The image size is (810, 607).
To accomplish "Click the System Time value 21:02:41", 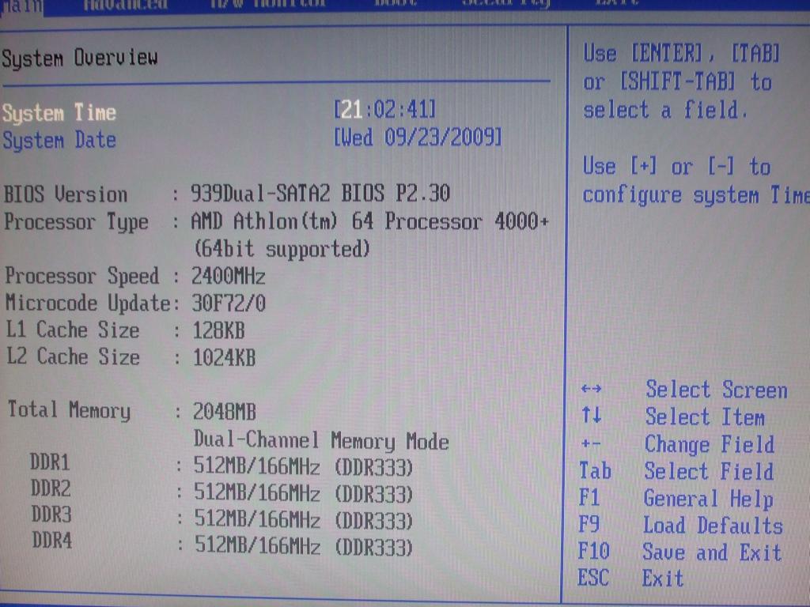I will click(x=385, y=109).
